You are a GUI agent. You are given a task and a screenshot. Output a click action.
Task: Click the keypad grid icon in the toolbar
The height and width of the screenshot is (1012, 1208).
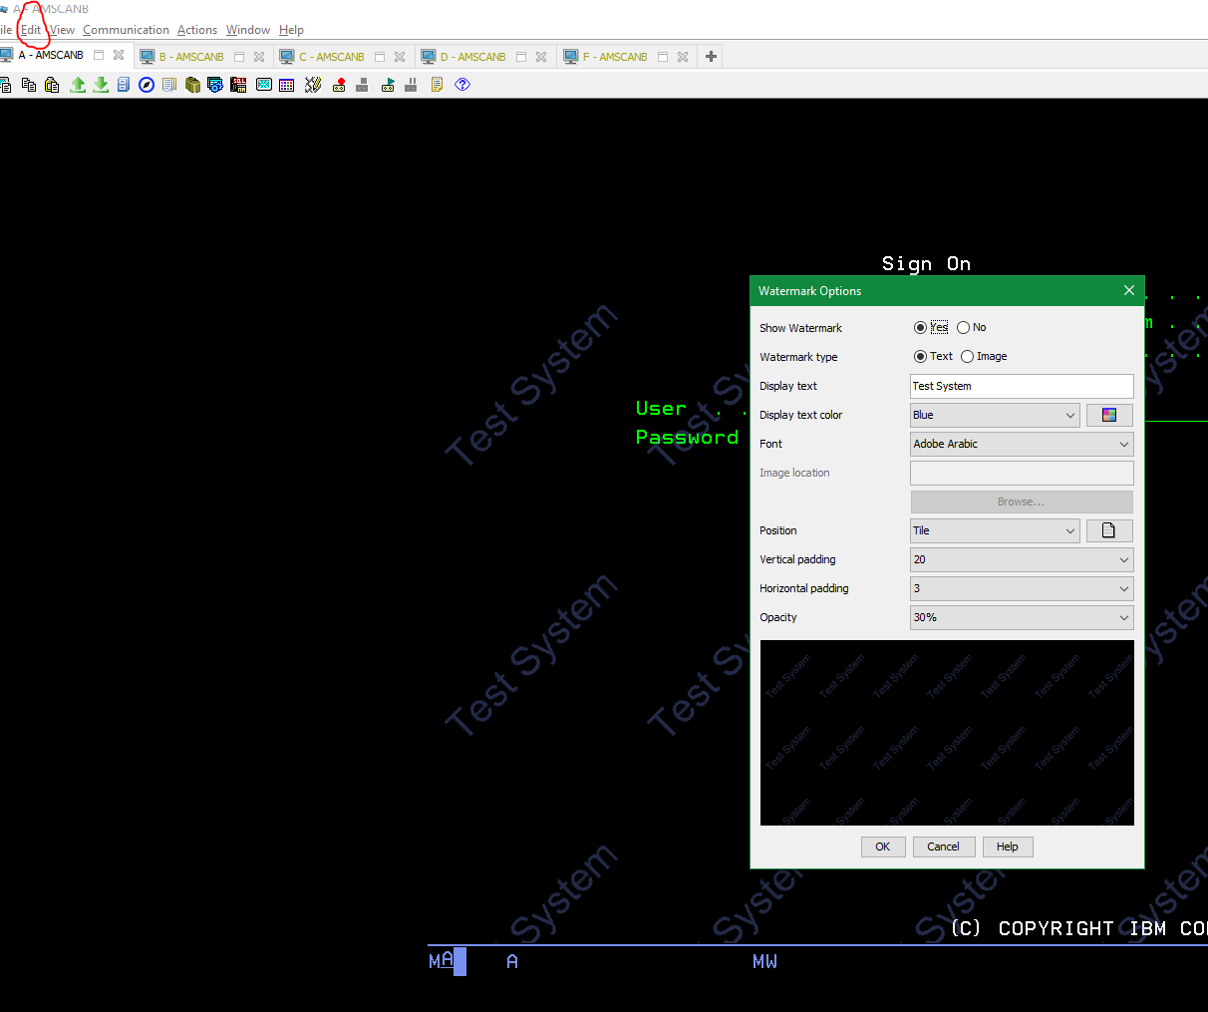pyautogui.click(x=287, y=85)
